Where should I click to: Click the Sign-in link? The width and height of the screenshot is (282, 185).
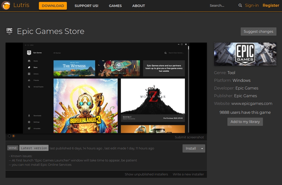pyautogui.click(x=252, y=6)
